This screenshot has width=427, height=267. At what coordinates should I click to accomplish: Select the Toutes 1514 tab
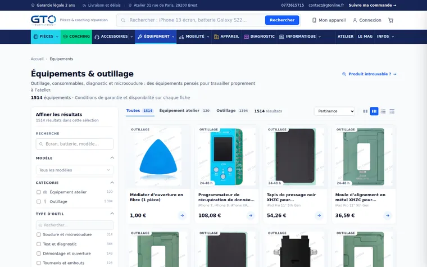tap(140, 111)
